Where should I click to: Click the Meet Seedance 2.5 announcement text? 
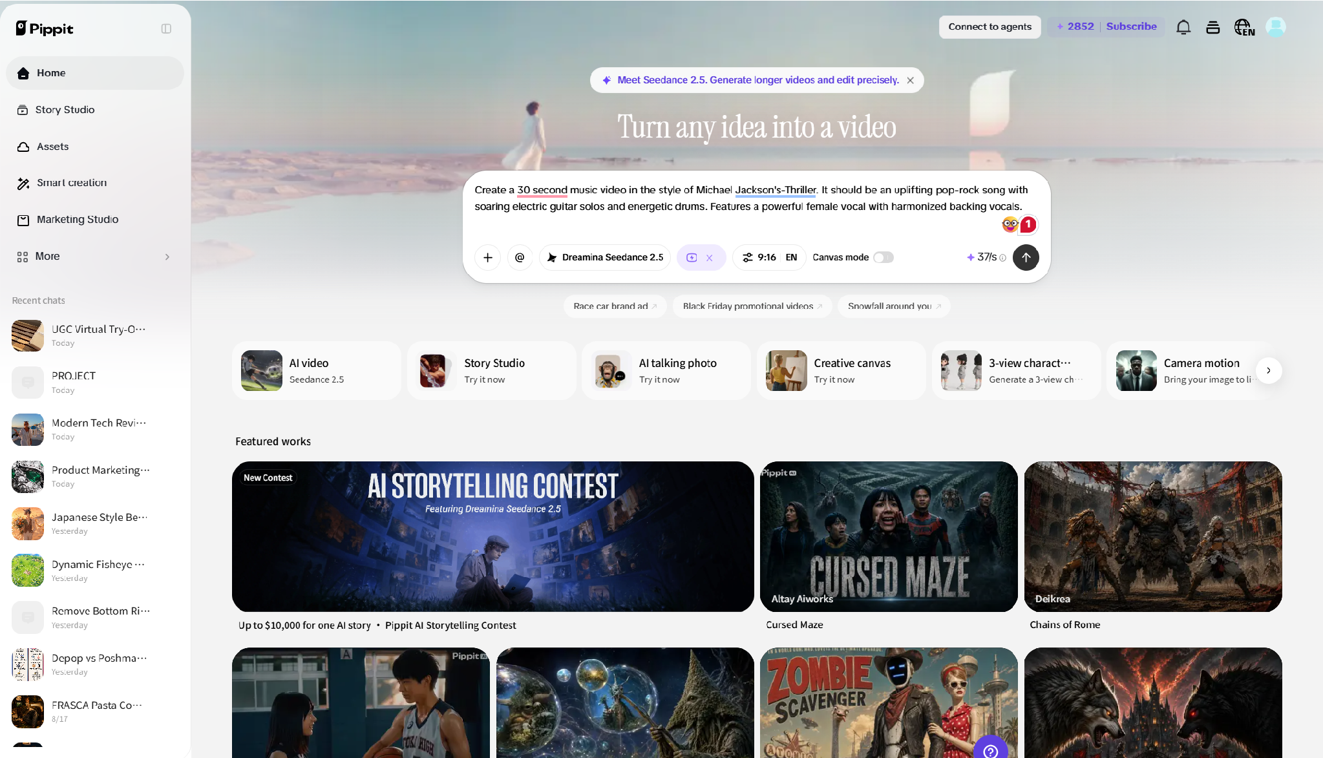tap(757, 80)
